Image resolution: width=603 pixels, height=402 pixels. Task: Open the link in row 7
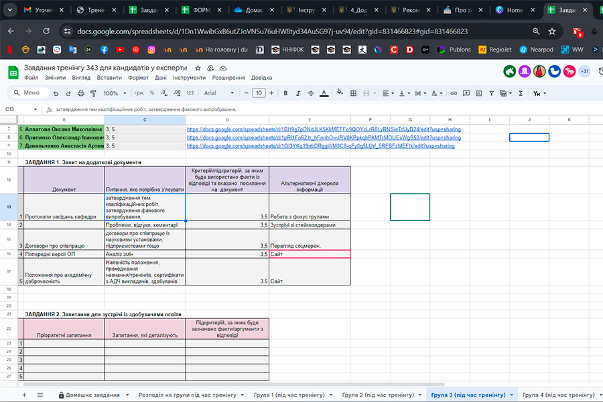pyautogui.click(x=323, y=129)
